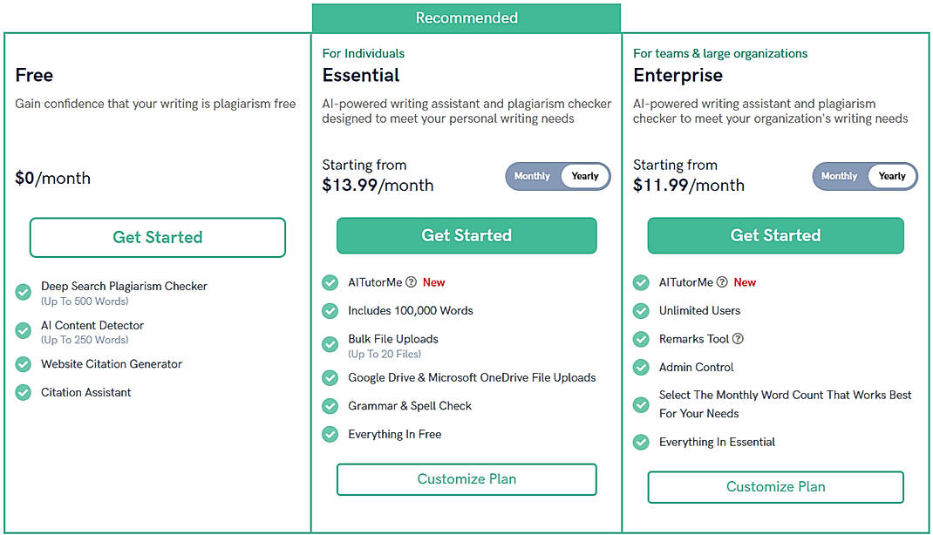The height and width of the screenshot is (535, 933).
Task: Click Get Started on the Essential plan
Action: (x=466, y=235)
